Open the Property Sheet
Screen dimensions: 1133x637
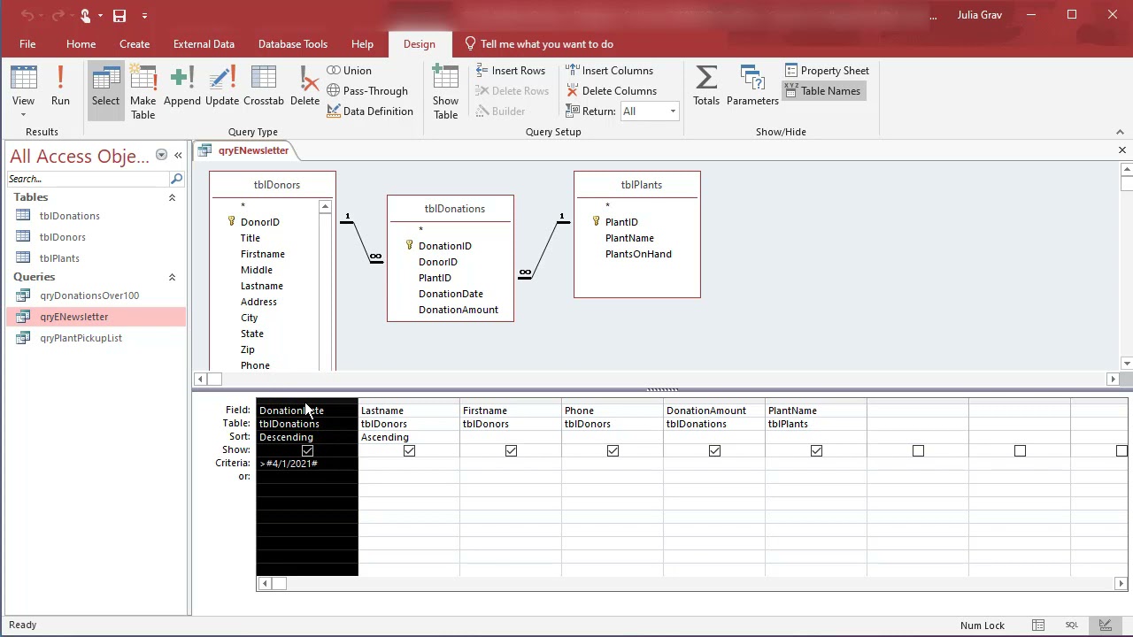tap(826, 71)
